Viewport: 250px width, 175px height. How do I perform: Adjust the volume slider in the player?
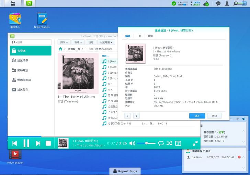click(146, 143)
